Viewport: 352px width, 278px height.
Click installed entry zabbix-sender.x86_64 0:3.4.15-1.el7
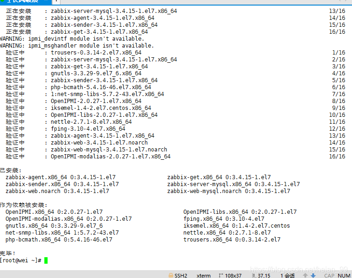point(62,184)
